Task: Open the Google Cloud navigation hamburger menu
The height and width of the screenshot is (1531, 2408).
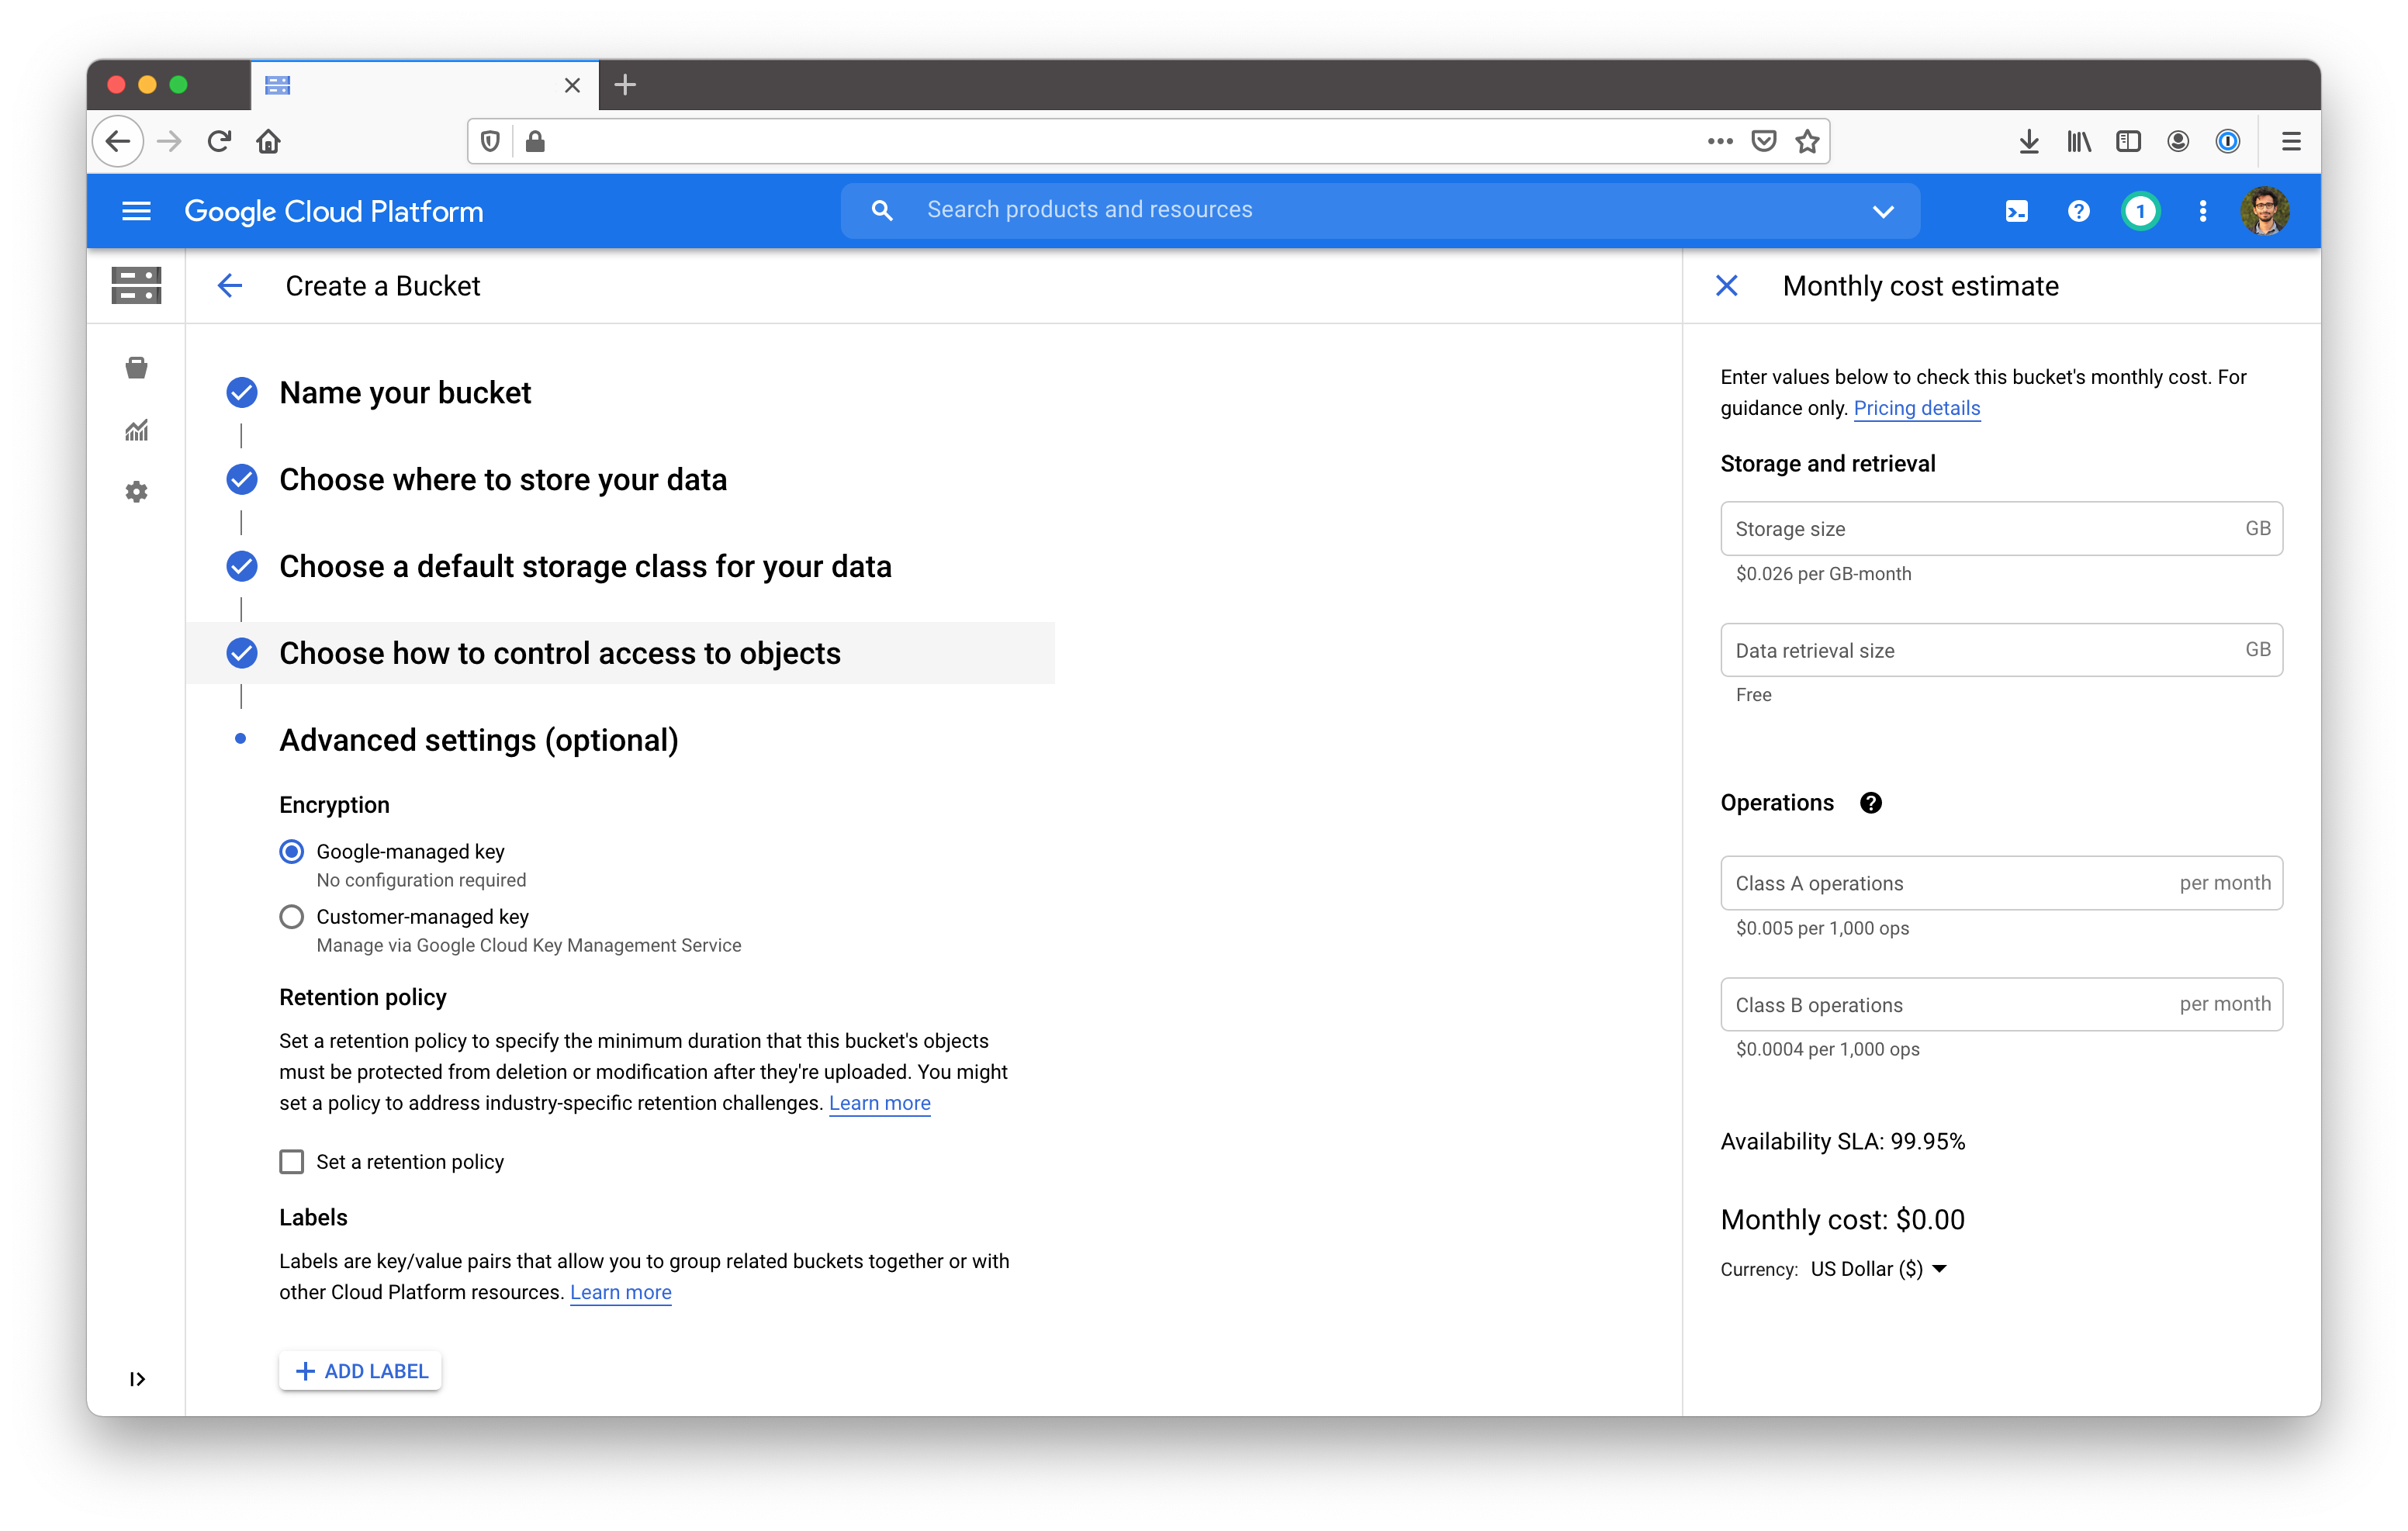Action: [136, 211]
